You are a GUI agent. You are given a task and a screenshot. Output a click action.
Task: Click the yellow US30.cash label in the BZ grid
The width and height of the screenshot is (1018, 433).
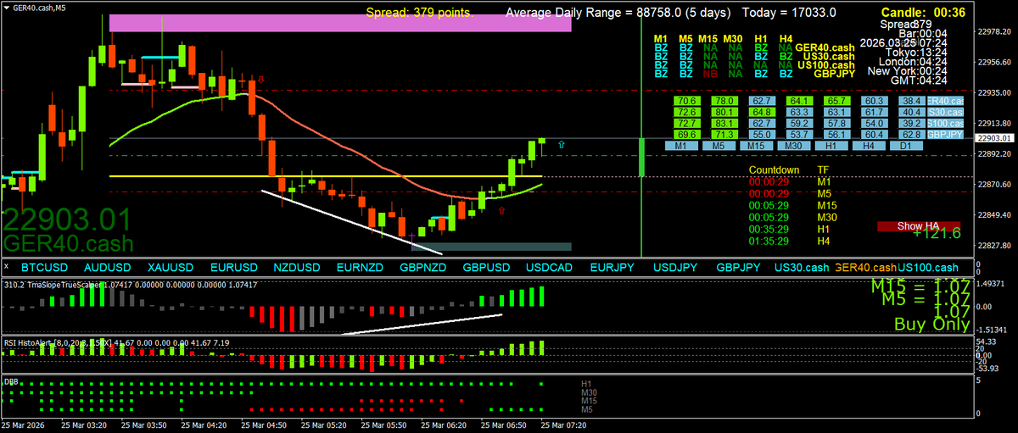click(828, 57)
